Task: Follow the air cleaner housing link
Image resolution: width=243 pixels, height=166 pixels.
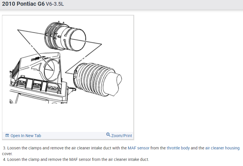Action: coord(222,148)
